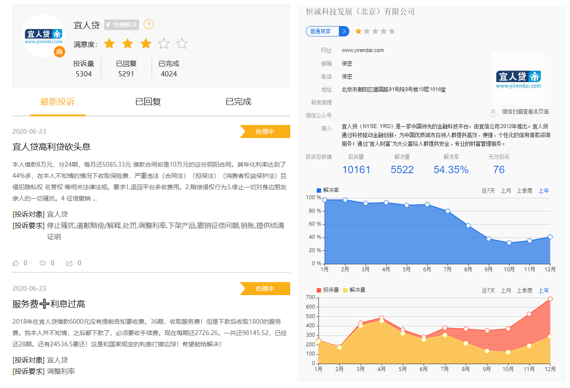Select 近7天 on the 投诉量 chart
570x388 pixels.
pyautogui.click(x=488, y=290)
